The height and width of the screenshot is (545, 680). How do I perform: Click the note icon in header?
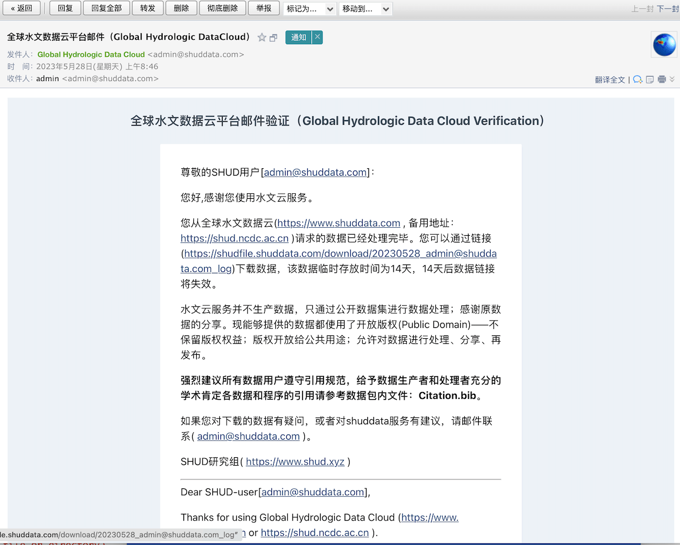[x=650, y=79]
